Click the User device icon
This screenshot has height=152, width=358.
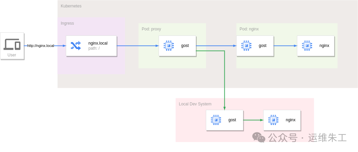click(12, 44)
